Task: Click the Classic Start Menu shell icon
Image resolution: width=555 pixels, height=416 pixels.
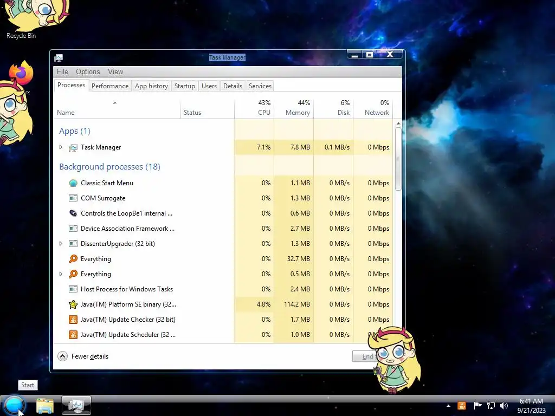Action: click(73, 183)
